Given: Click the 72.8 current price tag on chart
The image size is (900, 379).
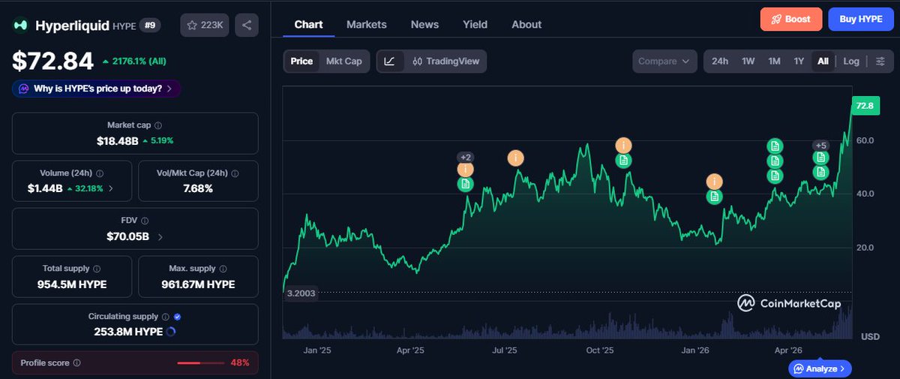Looking at the screenshot, I should (x=865, y=107).
